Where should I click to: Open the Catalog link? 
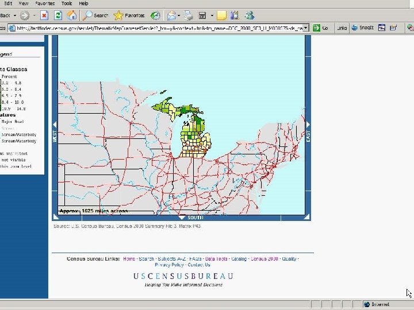[x=239, y=259]
